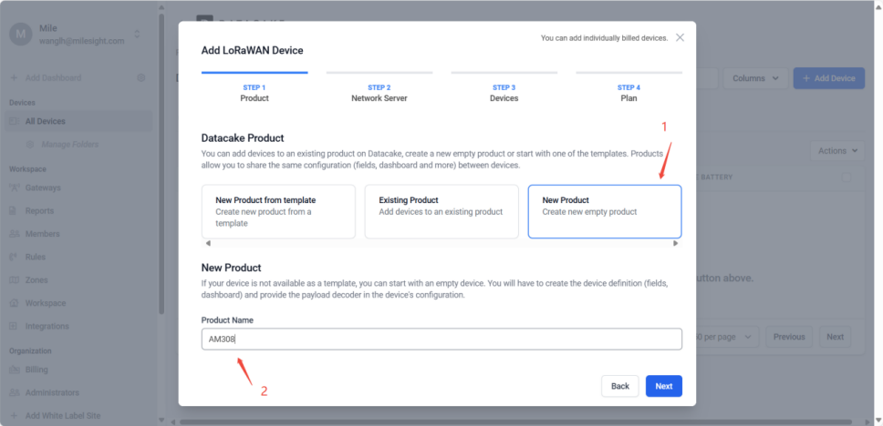Click the Manage Folders gear icon
Image resolution: width=883 pixels, height=426 pixels.
(x=30, y=145)
